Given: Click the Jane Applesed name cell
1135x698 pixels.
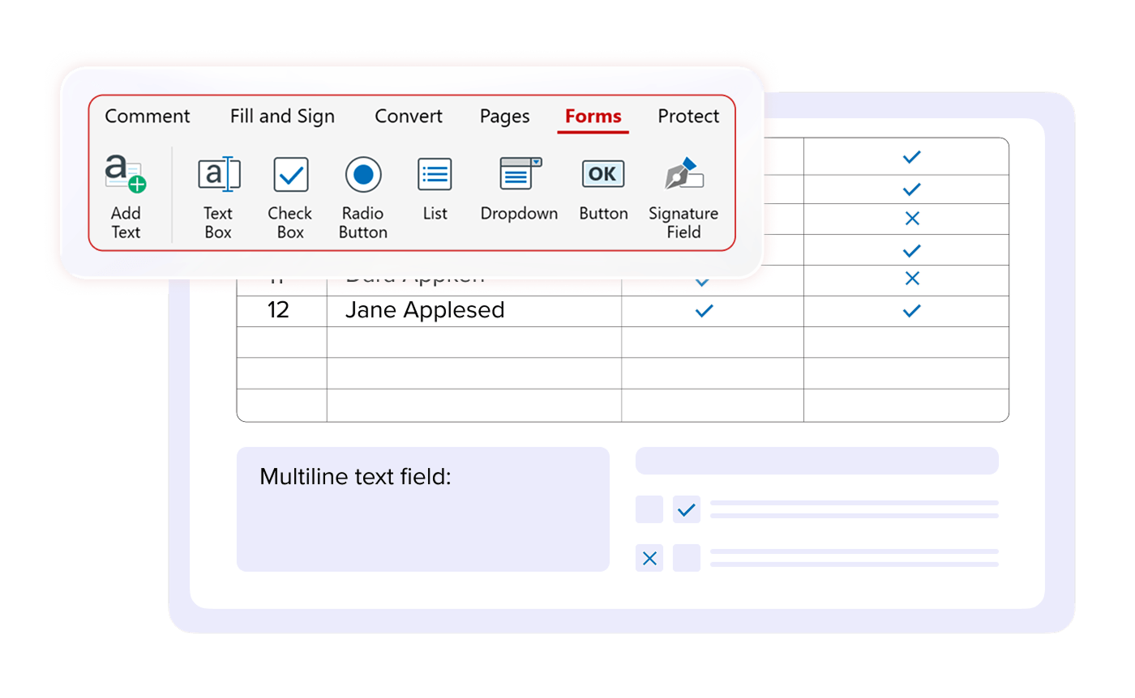Looking at the screenshot, I should 474,311.
